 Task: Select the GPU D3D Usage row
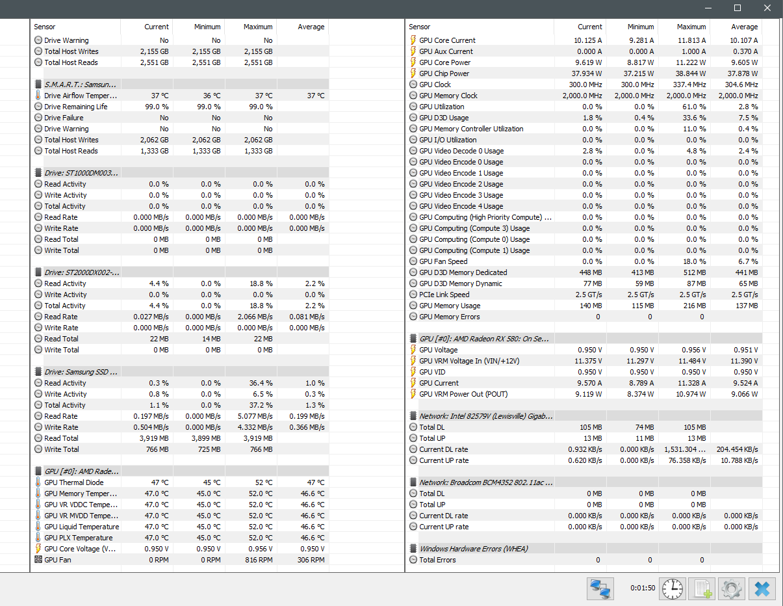click(x=584, y=118)
